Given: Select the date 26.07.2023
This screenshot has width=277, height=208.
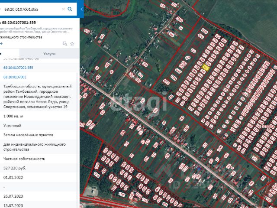Looking at the screenshot, I should (x=13, y=196).
